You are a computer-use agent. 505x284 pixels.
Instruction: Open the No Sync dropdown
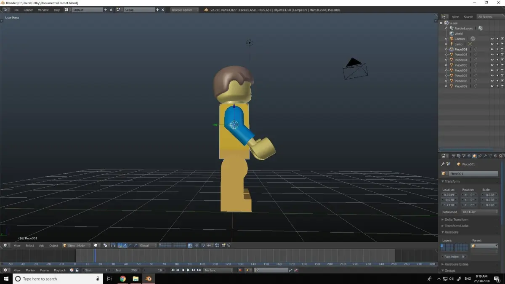[x=218, y=270]
